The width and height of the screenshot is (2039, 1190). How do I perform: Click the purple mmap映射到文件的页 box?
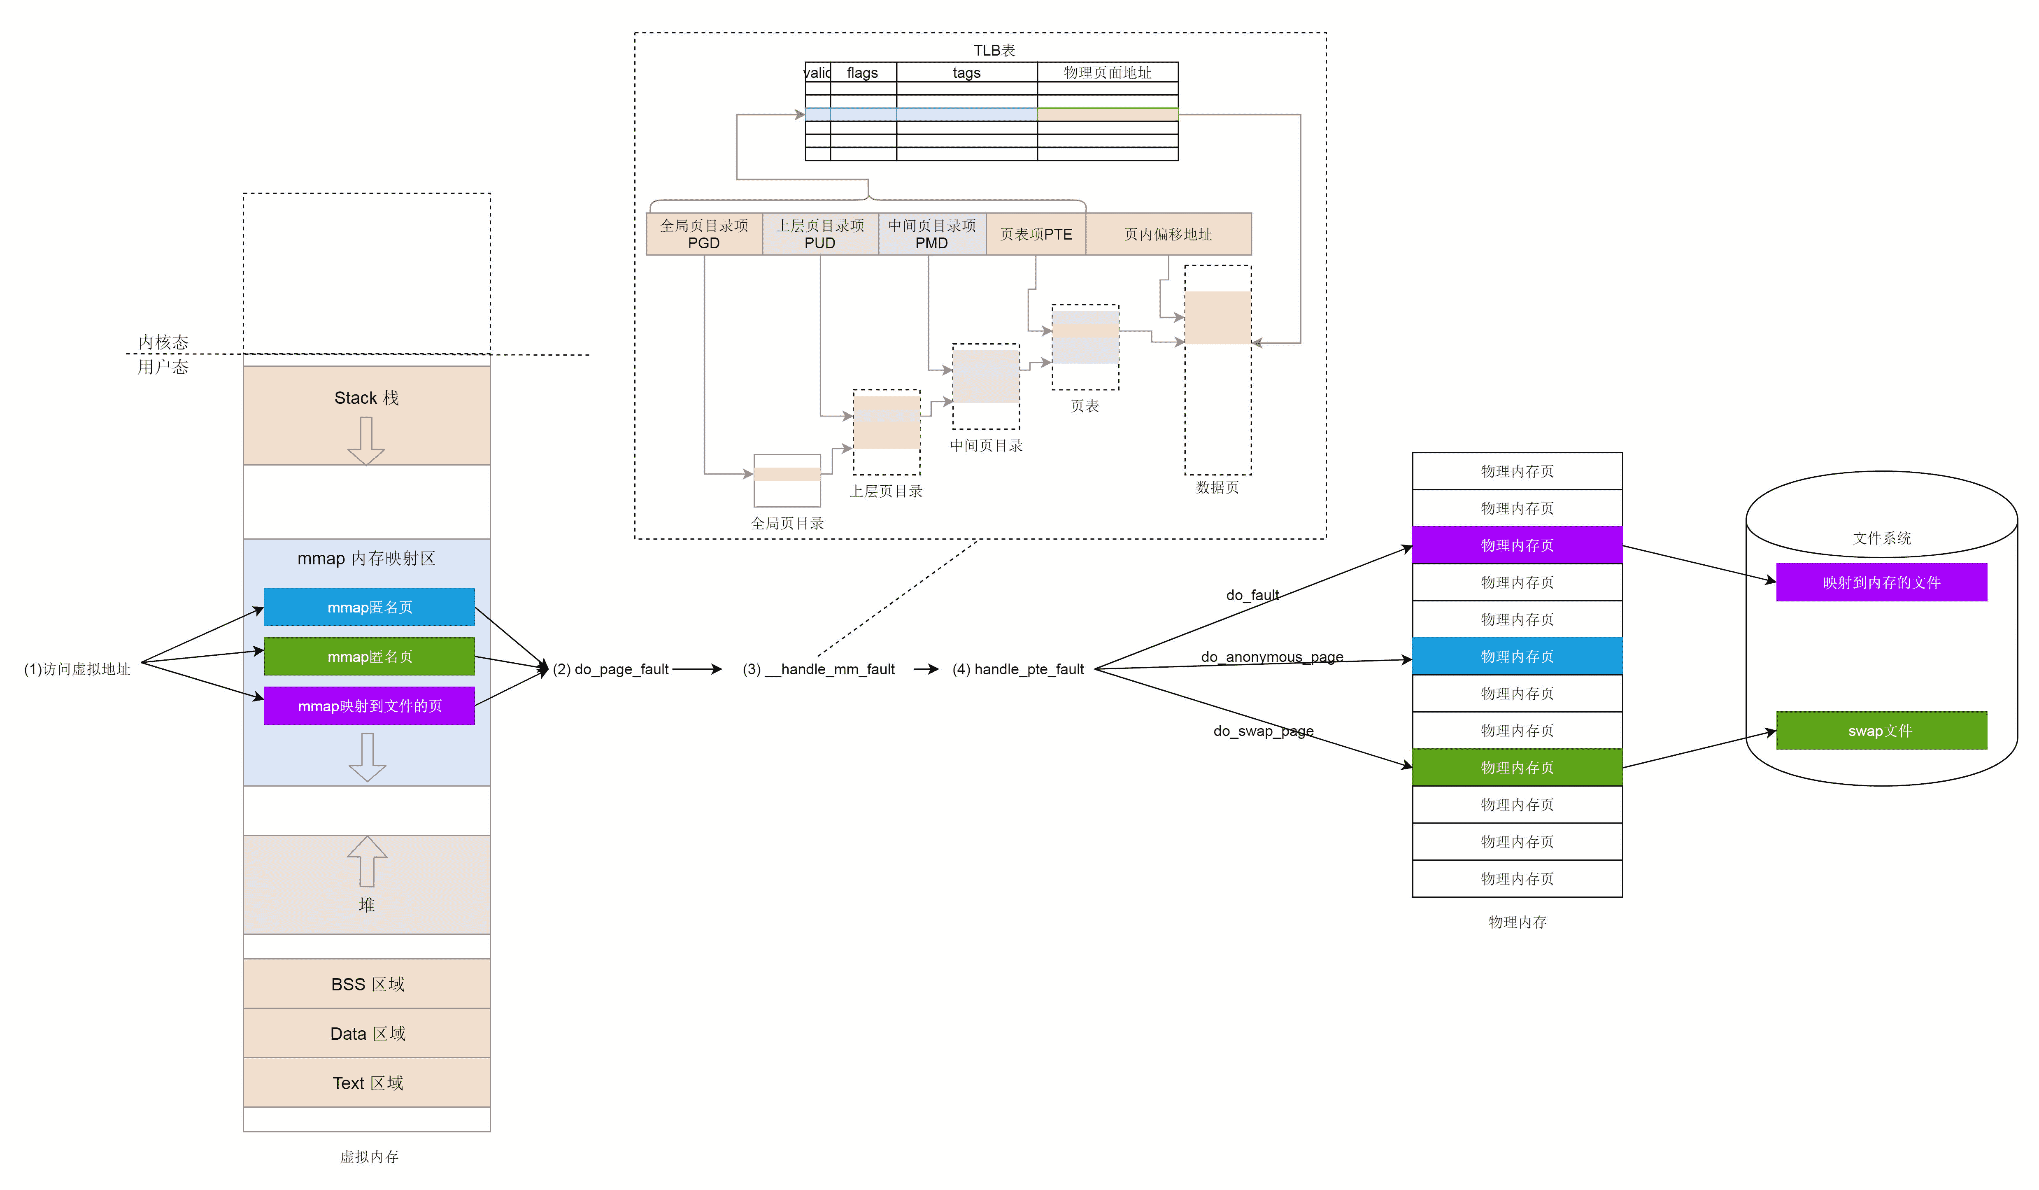coord(369,706)
